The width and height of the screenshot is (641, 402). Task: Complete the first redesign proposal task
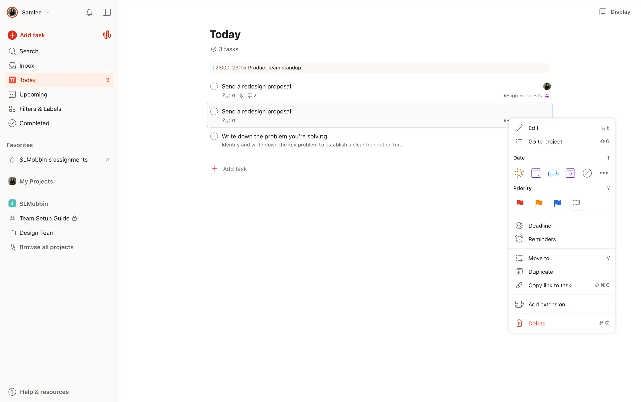pyautogui.click(x=214, y=86)
